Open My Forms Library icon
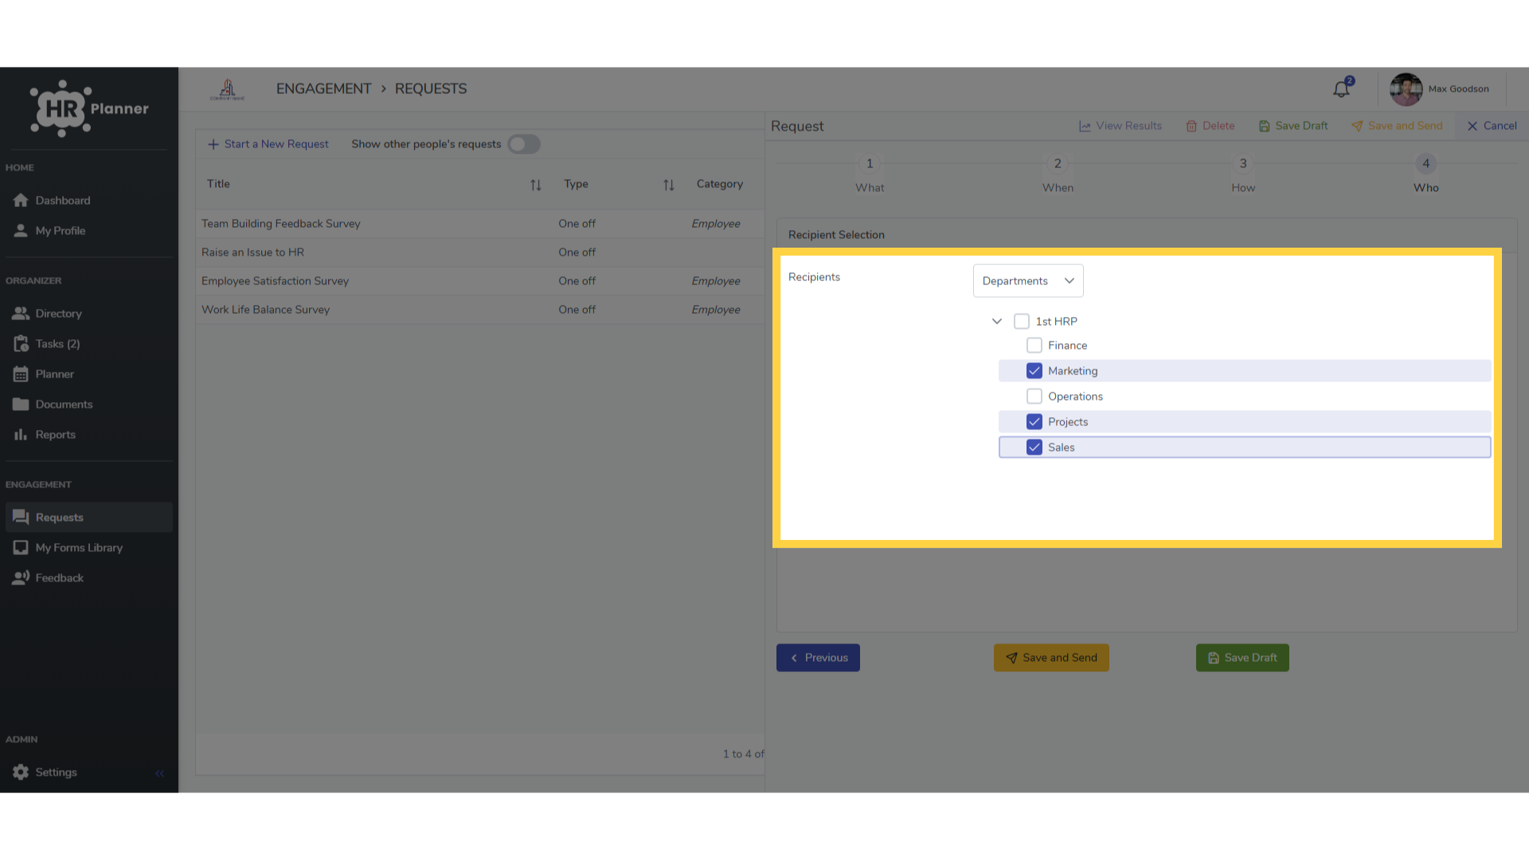Image resolution: width=1529 pixels, height=860 pixels. (x=21, y=548)
